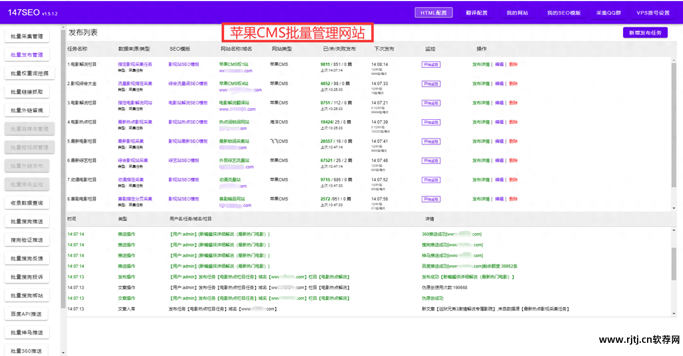Click the 新增发布任务 button

(645, 32)
